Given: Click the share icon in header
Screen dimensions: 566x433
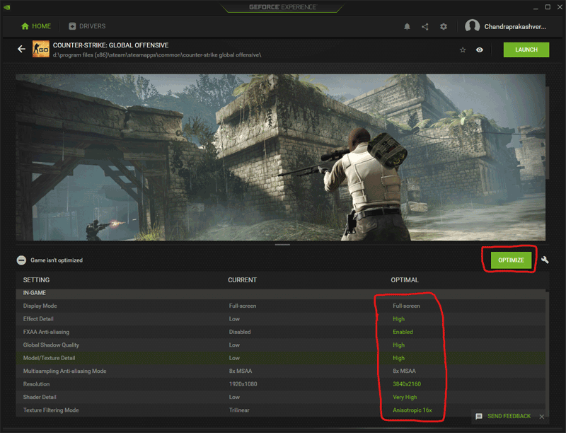Looking at the screenshot, I should tap(425, 26).
